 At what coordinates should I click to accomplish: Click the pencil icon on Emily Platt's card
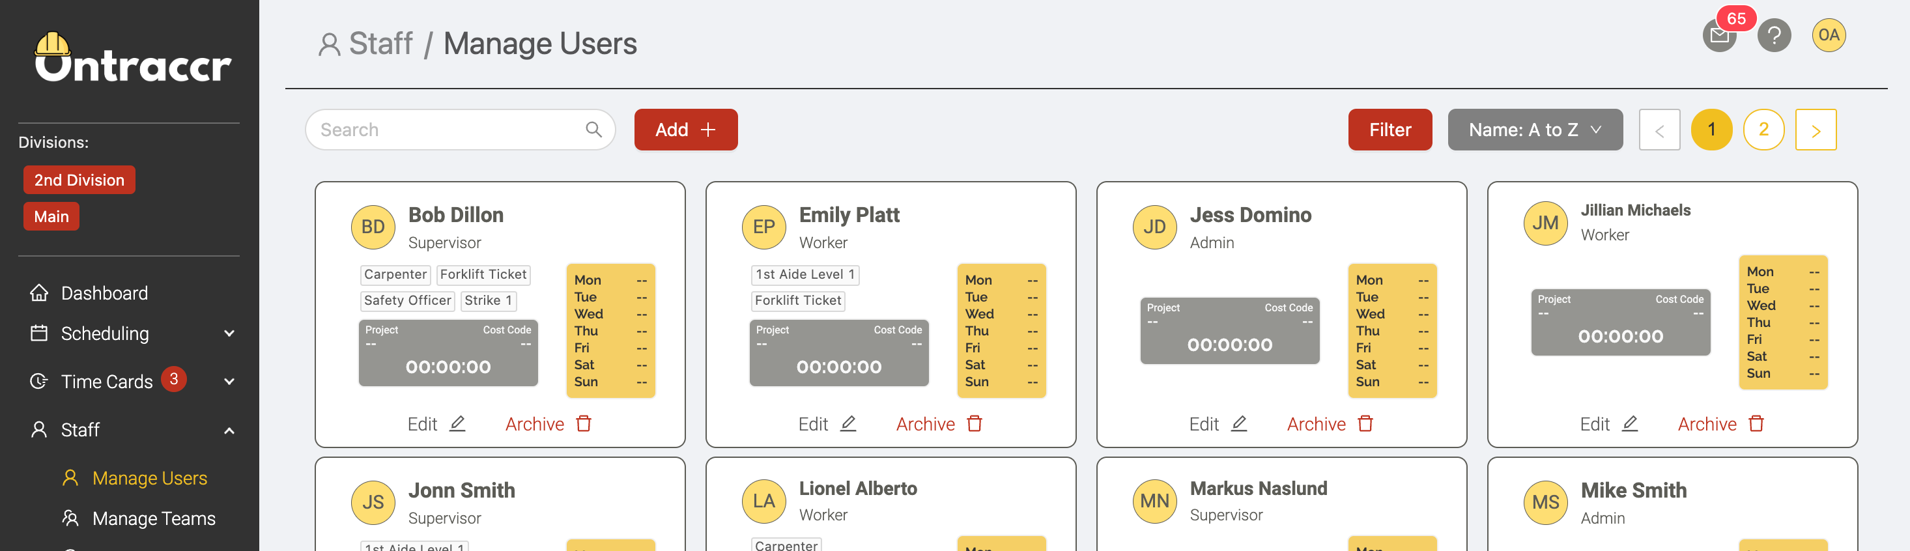coord(848,423)
